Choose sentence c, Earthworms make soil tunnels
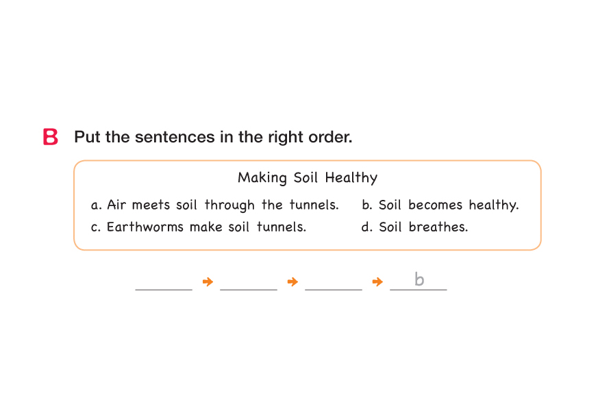Image resolution: width=598 pixels, height=419 pixels. (199, 227)
